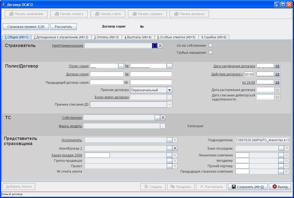294x198 pixels.
Task: Save contract with Сохранить (Alt+S)
Action: pyautogui.click(x=248, y=187)
